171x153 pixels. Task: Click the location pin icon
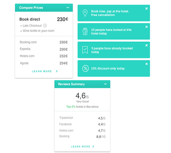point(85,13)
